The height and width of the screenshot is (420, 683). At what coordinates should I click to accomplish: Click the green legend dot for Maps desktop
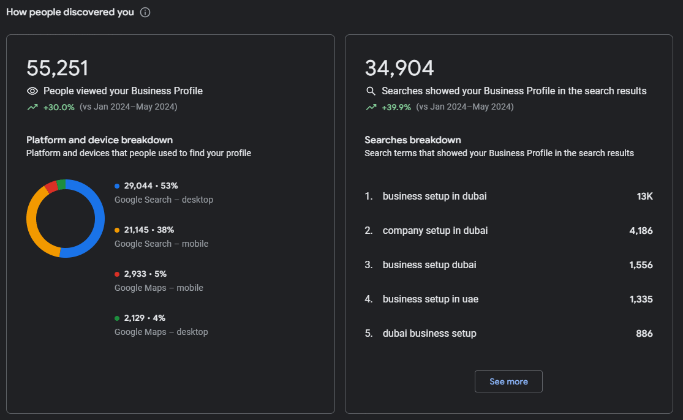(x=117, y=318)
